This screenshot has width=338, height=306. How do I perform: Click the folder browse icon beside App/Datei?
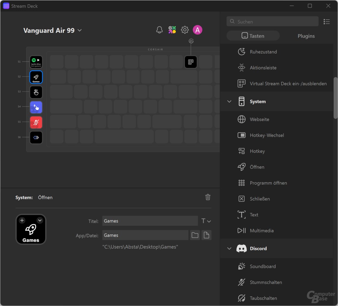coord(195,235)
